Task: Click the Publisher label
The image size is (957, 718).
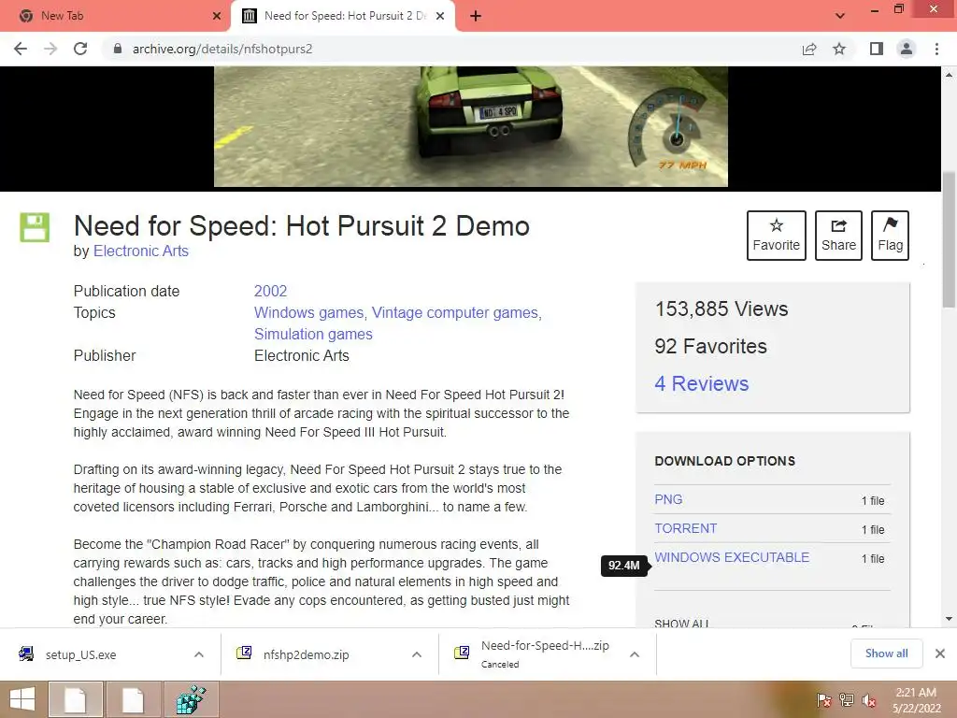Action: (x=105, y=356)
